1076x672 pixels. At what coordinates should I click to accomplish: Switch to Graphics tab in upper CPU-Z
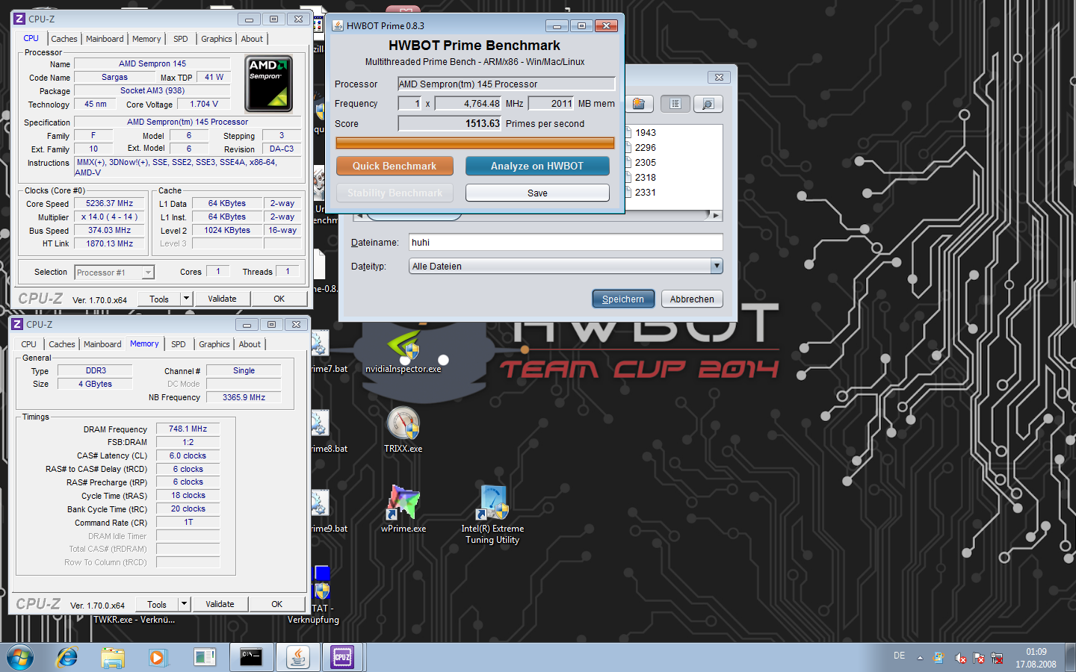pos(217,39)
